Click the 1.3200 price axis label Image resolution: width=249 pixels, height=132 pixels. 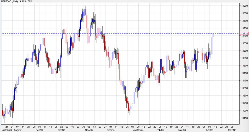click(x=244, y=111)
